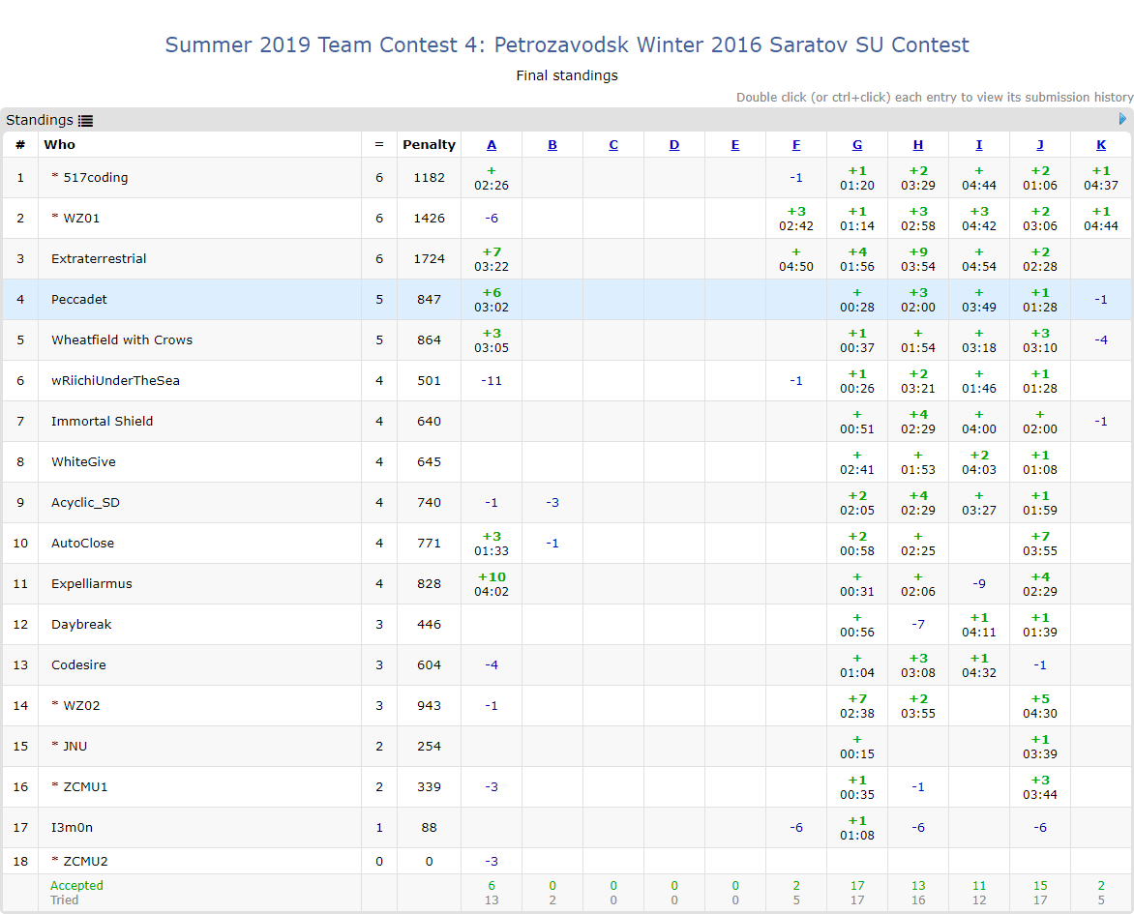The height and width of the screenshot is (914, 1134).
Task: Click the Penalty column header
Action: pos(429,145)
